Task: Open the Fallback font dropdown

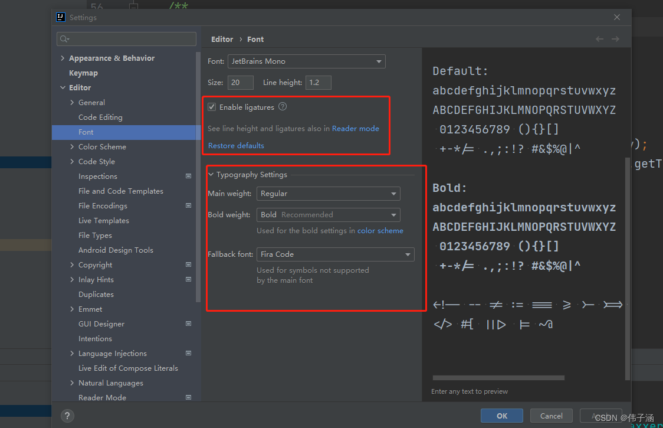Action: tap(335, 254)
